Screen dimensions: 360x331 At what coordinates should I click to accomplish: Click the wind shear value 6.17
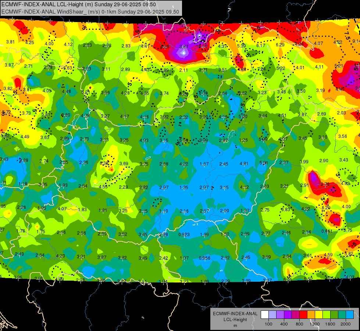[261, 46]
